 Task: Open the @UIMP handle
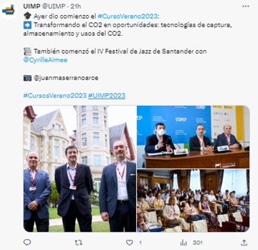pyautogui.click(x=54, y=6)
